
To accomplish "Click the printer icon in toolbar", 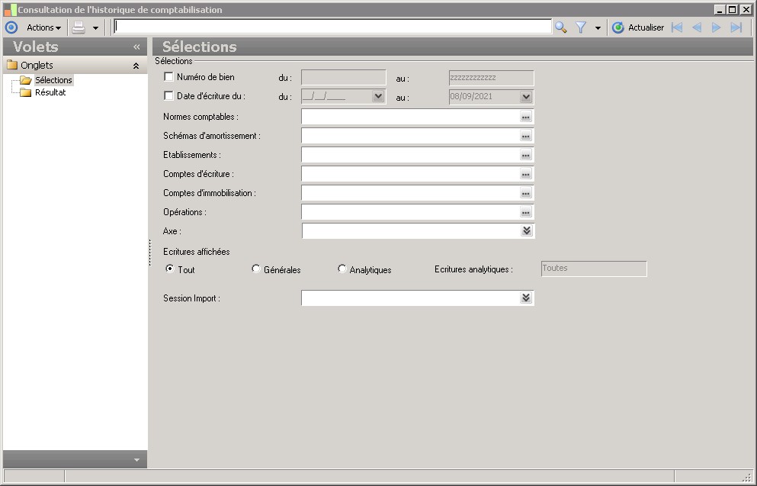I will click(79, 27).
